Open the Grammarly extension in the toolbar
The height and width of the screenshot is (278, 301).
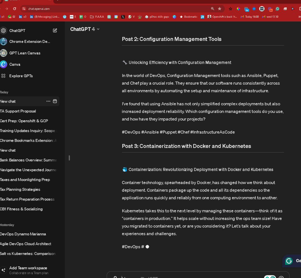click(x=277, y=9)
